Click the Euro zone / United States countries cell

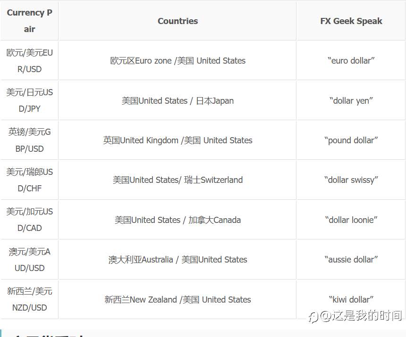178,60
